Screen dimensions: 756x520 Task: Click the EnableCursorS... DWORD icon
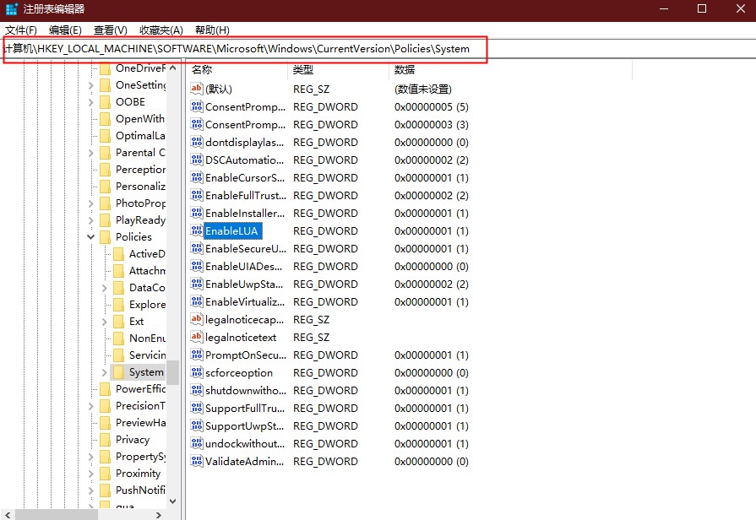tap(196, 178)
